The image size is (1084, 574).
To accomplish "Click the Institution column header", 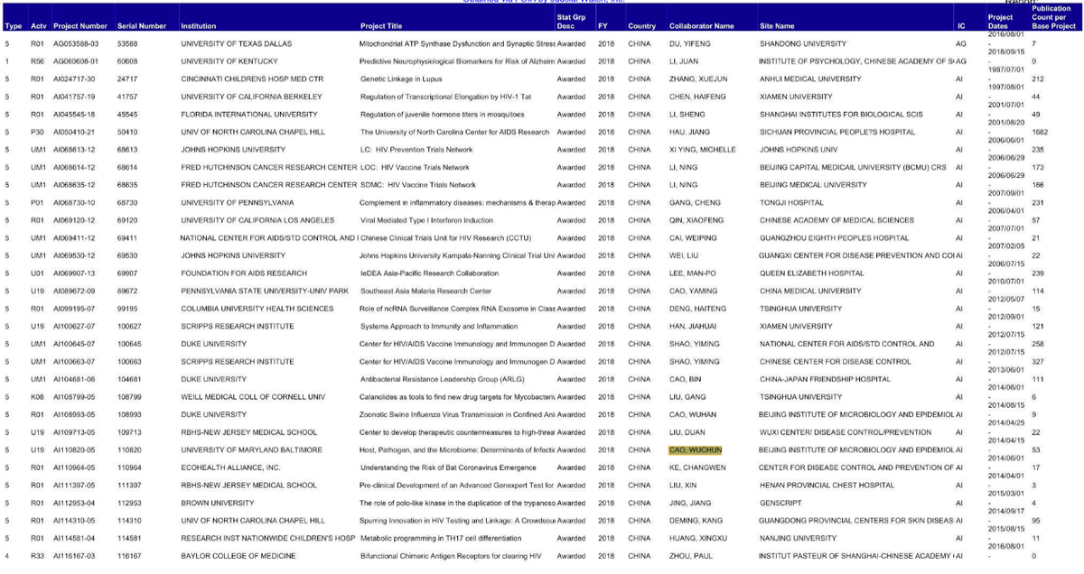I will (x=198, y=26).
